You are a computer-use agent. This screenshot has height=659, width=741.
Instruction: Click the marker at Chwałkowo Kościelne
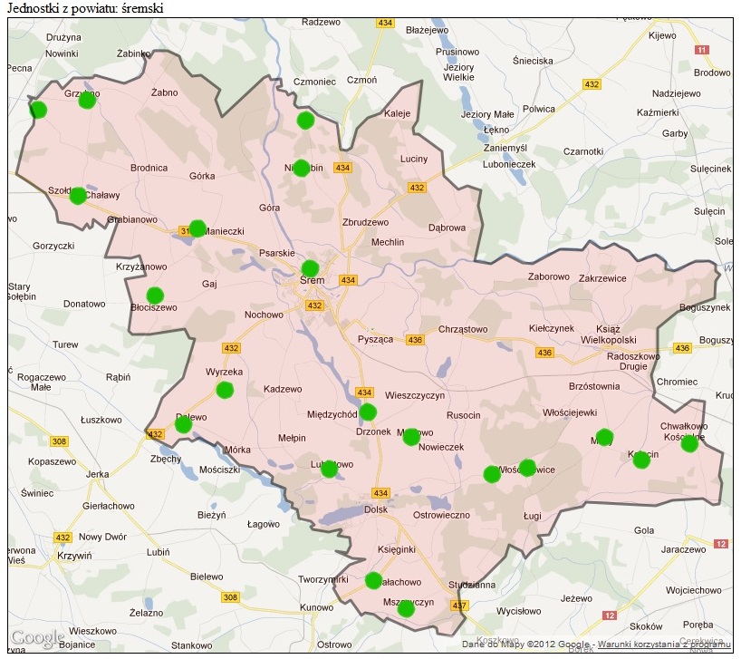689,443
